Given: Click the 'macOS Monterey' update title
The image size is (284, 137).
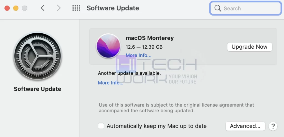Looking at the screenshot, I should [149, 38].
